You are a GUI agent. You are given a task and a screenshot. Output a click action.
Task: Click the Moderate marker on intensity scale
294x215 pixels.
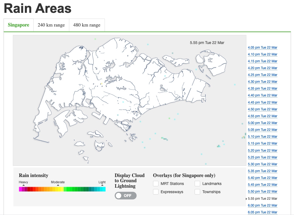coord(58,185)
